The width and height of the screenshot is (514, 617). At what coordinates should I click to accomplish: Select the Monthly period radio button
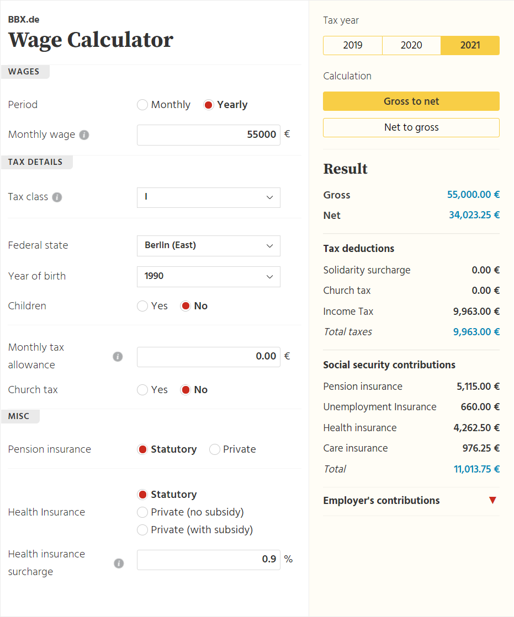pos(142,105)
